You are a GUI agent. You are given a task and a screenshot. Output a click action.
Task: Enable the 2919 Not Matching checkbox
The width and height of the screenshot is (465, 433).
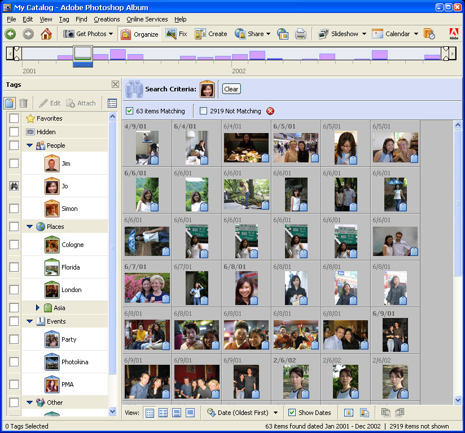click(203, 111)
